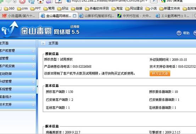Open the address bar dropdown arrow
The image size is (196, 134).
146,1
